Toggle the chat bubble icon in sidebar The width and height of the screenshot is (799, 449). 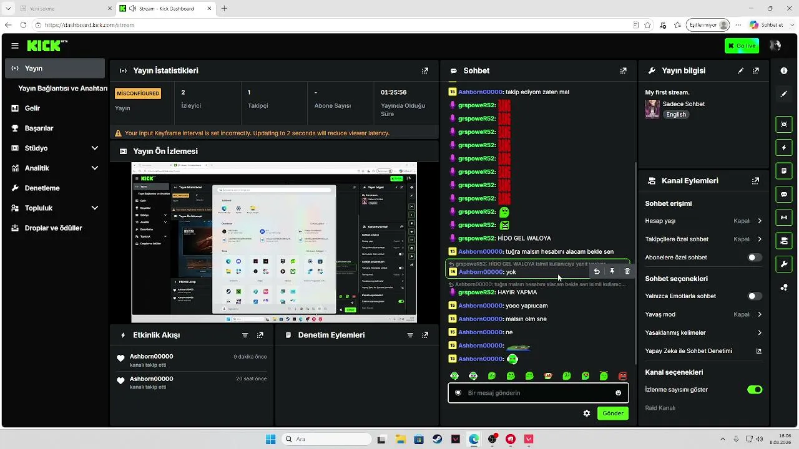point(784,195)
